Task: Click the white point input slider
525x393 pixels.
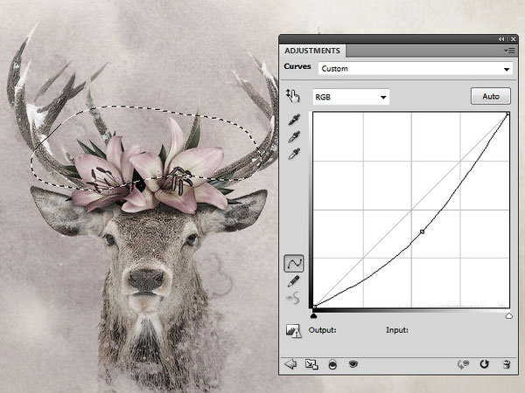Action: [x=509, y=316]
